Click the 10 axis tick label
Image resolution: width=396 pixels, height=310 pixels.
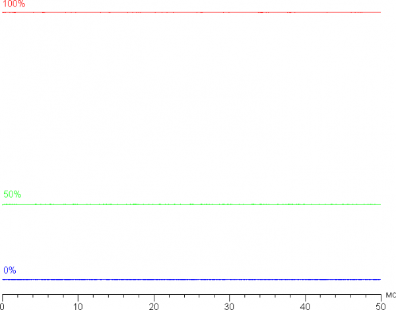coord(78,307)
